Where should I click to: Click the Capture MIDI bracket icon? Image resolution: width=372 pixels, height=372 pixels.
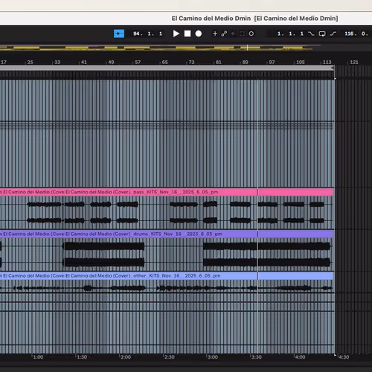pyautogui.click(x=242, y=33)
